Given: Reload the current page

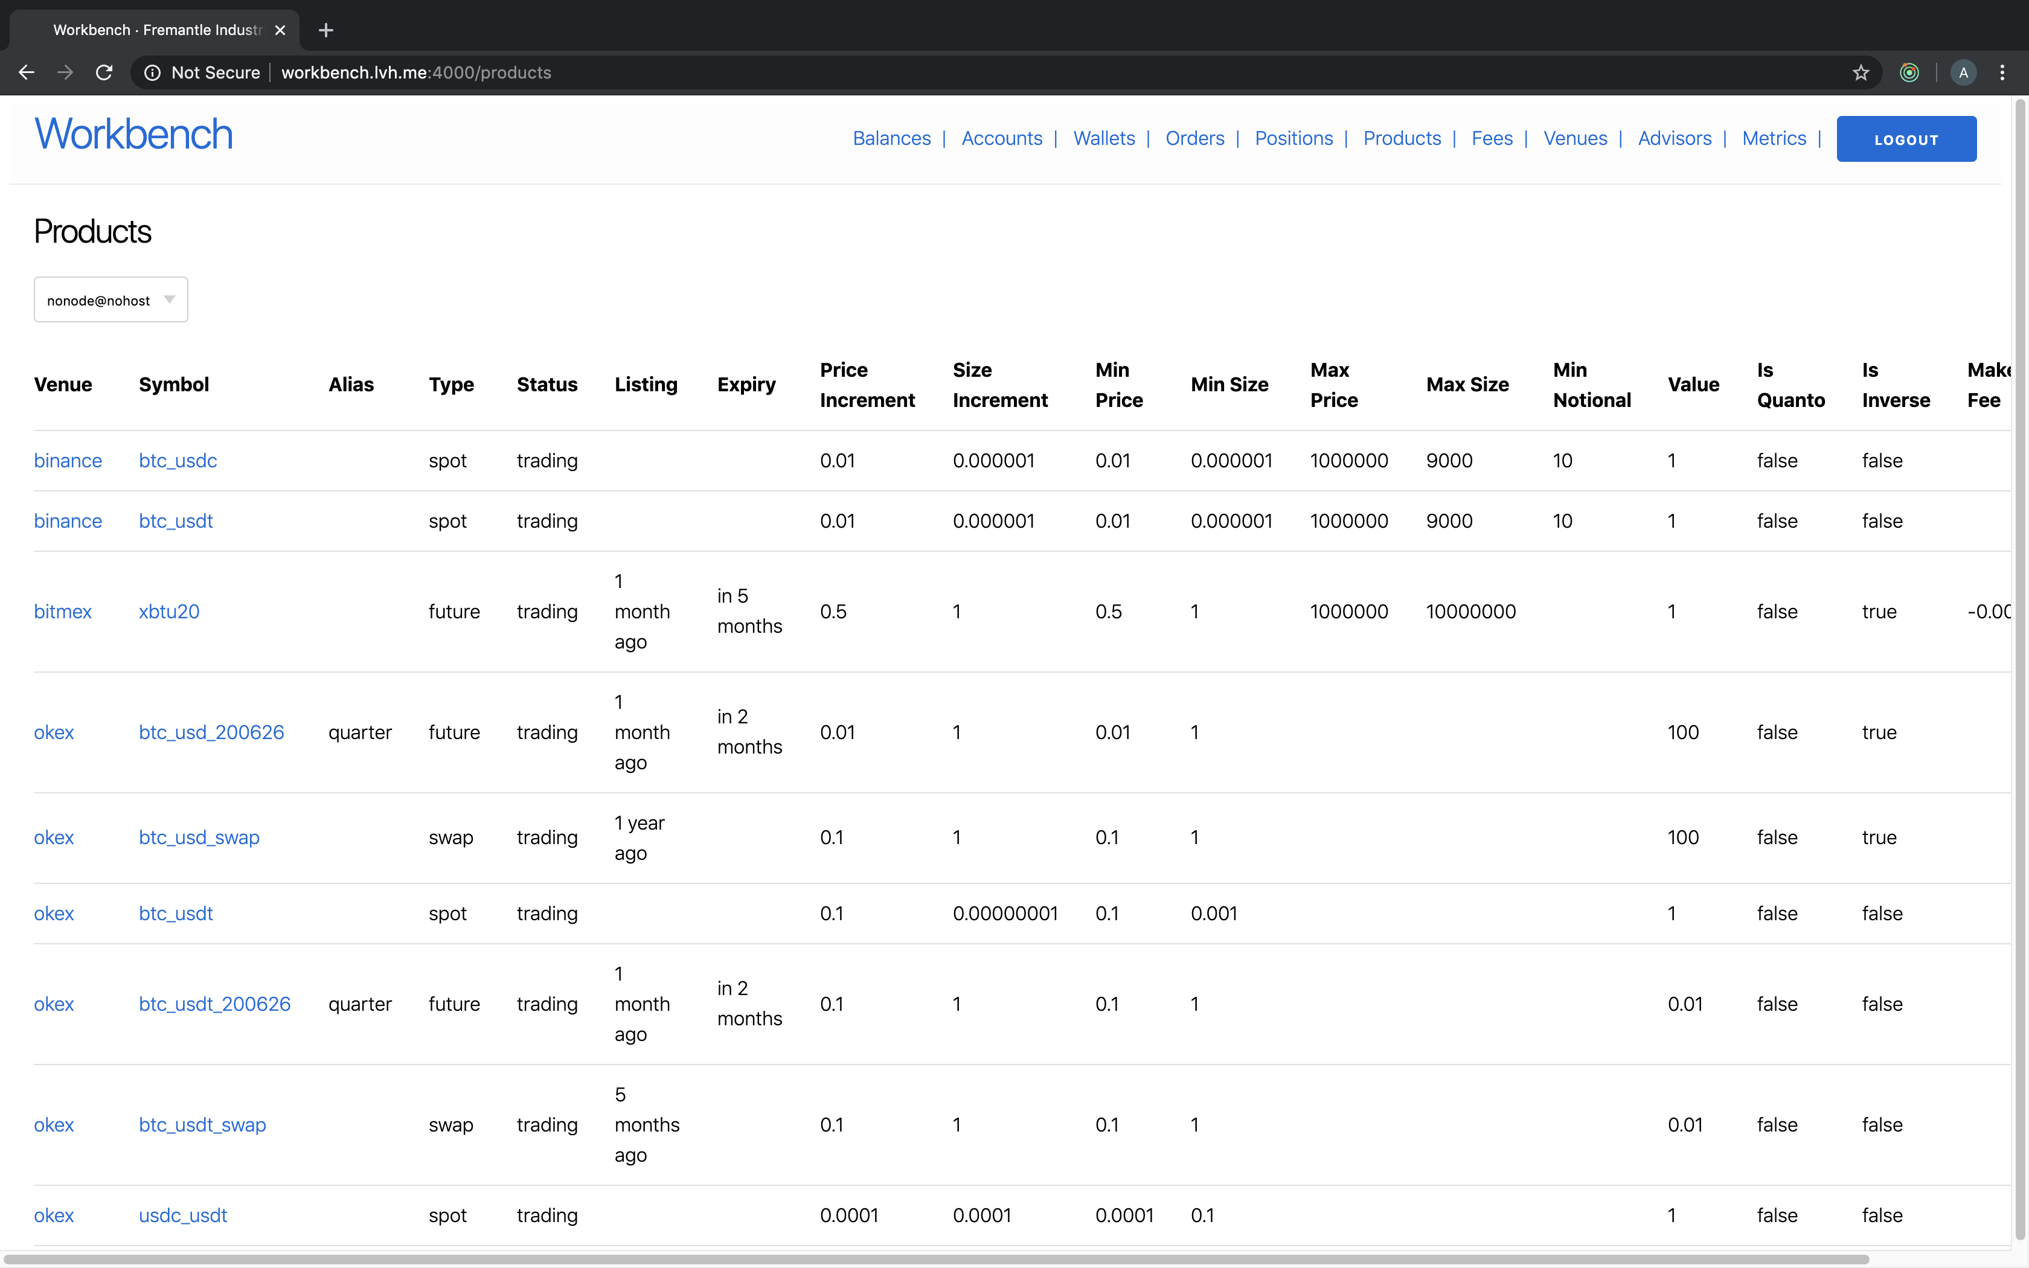Looking at the screenshot, I should [104, 73].
